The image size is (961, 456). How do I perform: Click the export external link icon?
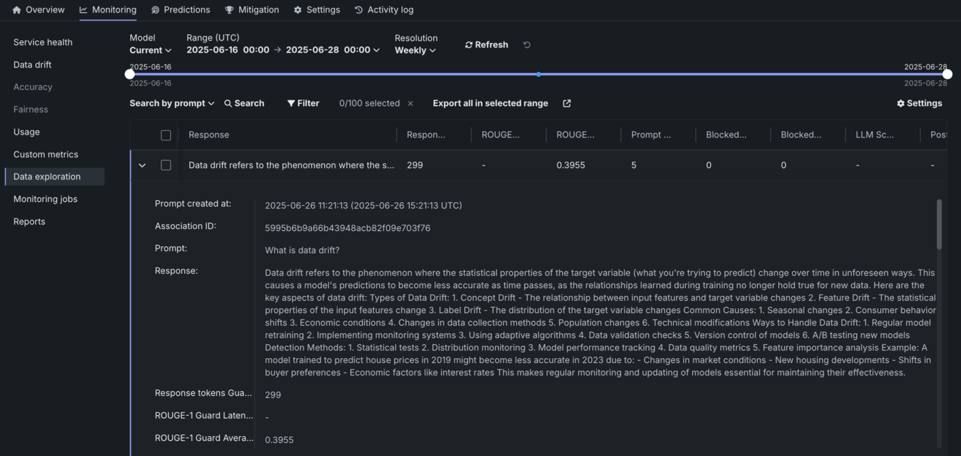tap(567, 103)
